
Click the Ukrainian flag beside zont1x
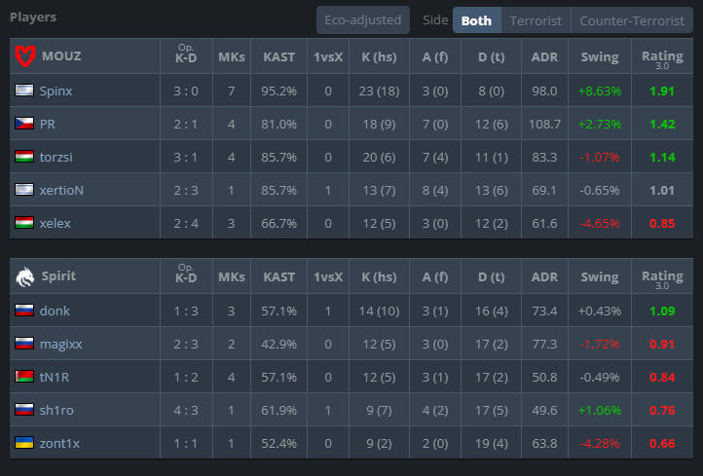pyautogui.click(x=24, y=443)
